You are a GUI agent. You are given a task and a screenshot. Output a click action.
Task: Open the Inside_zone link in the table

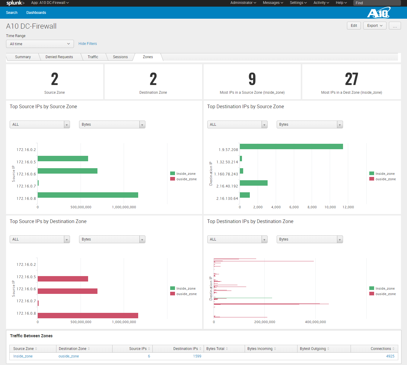pyautogui.click(x=23, y=356)
